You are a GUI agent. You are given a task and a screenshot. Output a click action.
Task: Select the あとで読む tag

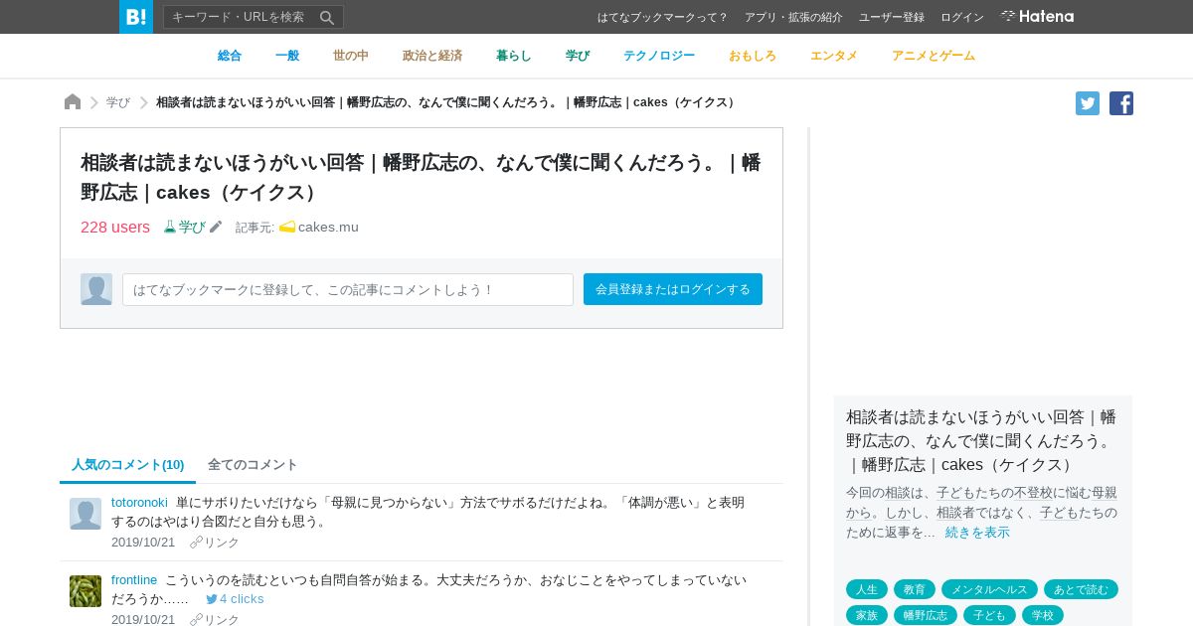tap(1081, 589)
